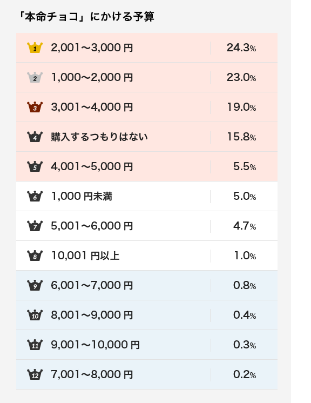311x403 pixels.
Task: Click the rank 10 crown icon
Action: tap(35, 315)
